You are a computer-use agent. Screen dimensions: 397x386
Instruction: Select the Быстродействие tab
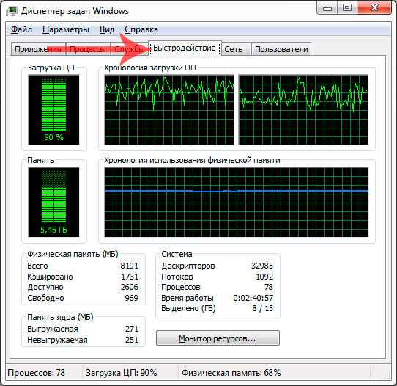pyautogui.click(x=185, y=48)
